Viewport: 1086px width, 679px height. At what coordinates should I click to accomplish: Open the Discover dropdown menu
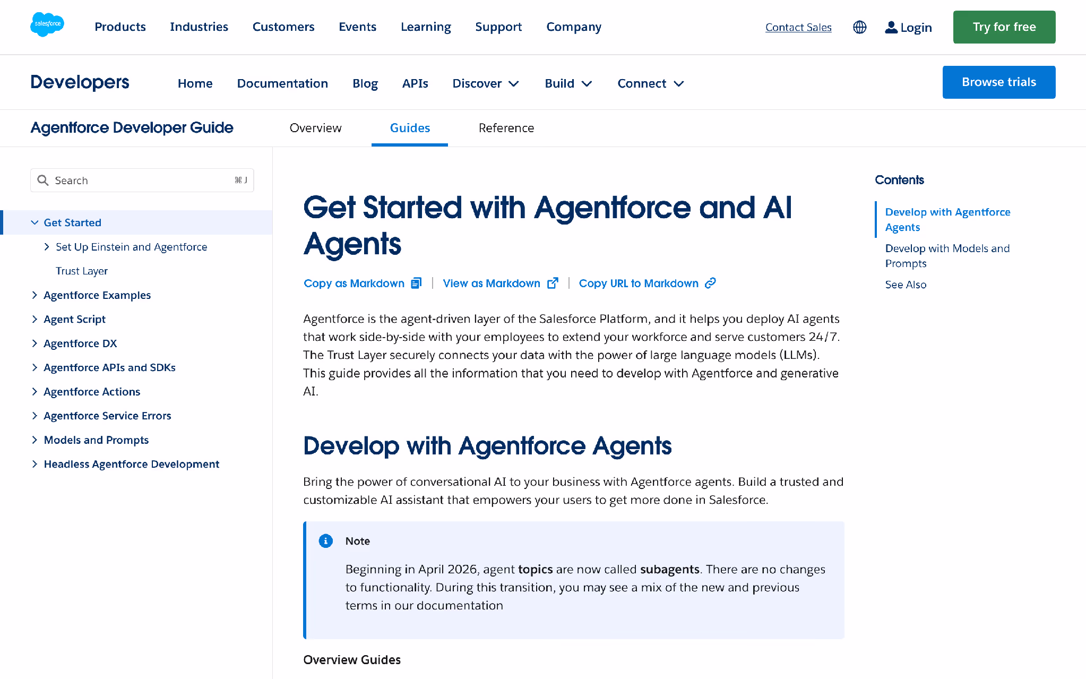[x=486, y=83]
